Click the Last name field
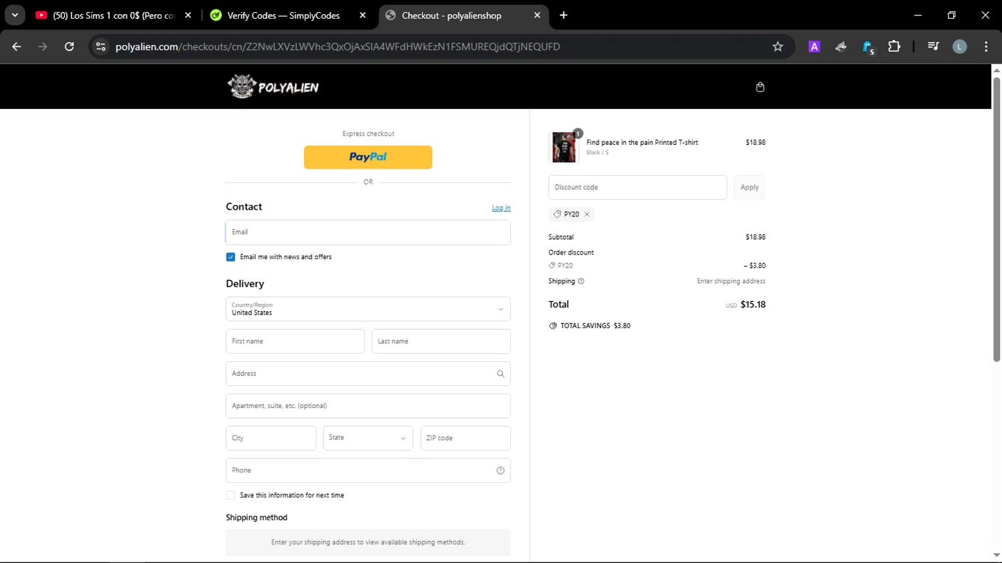Image resolution: width=1002 pixels, height=563 pixels. point(441,341)
